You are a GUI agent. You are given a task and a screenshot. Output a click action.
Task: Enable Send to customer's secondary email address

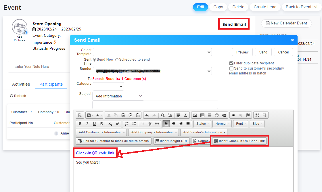click(x=231, y=68)
